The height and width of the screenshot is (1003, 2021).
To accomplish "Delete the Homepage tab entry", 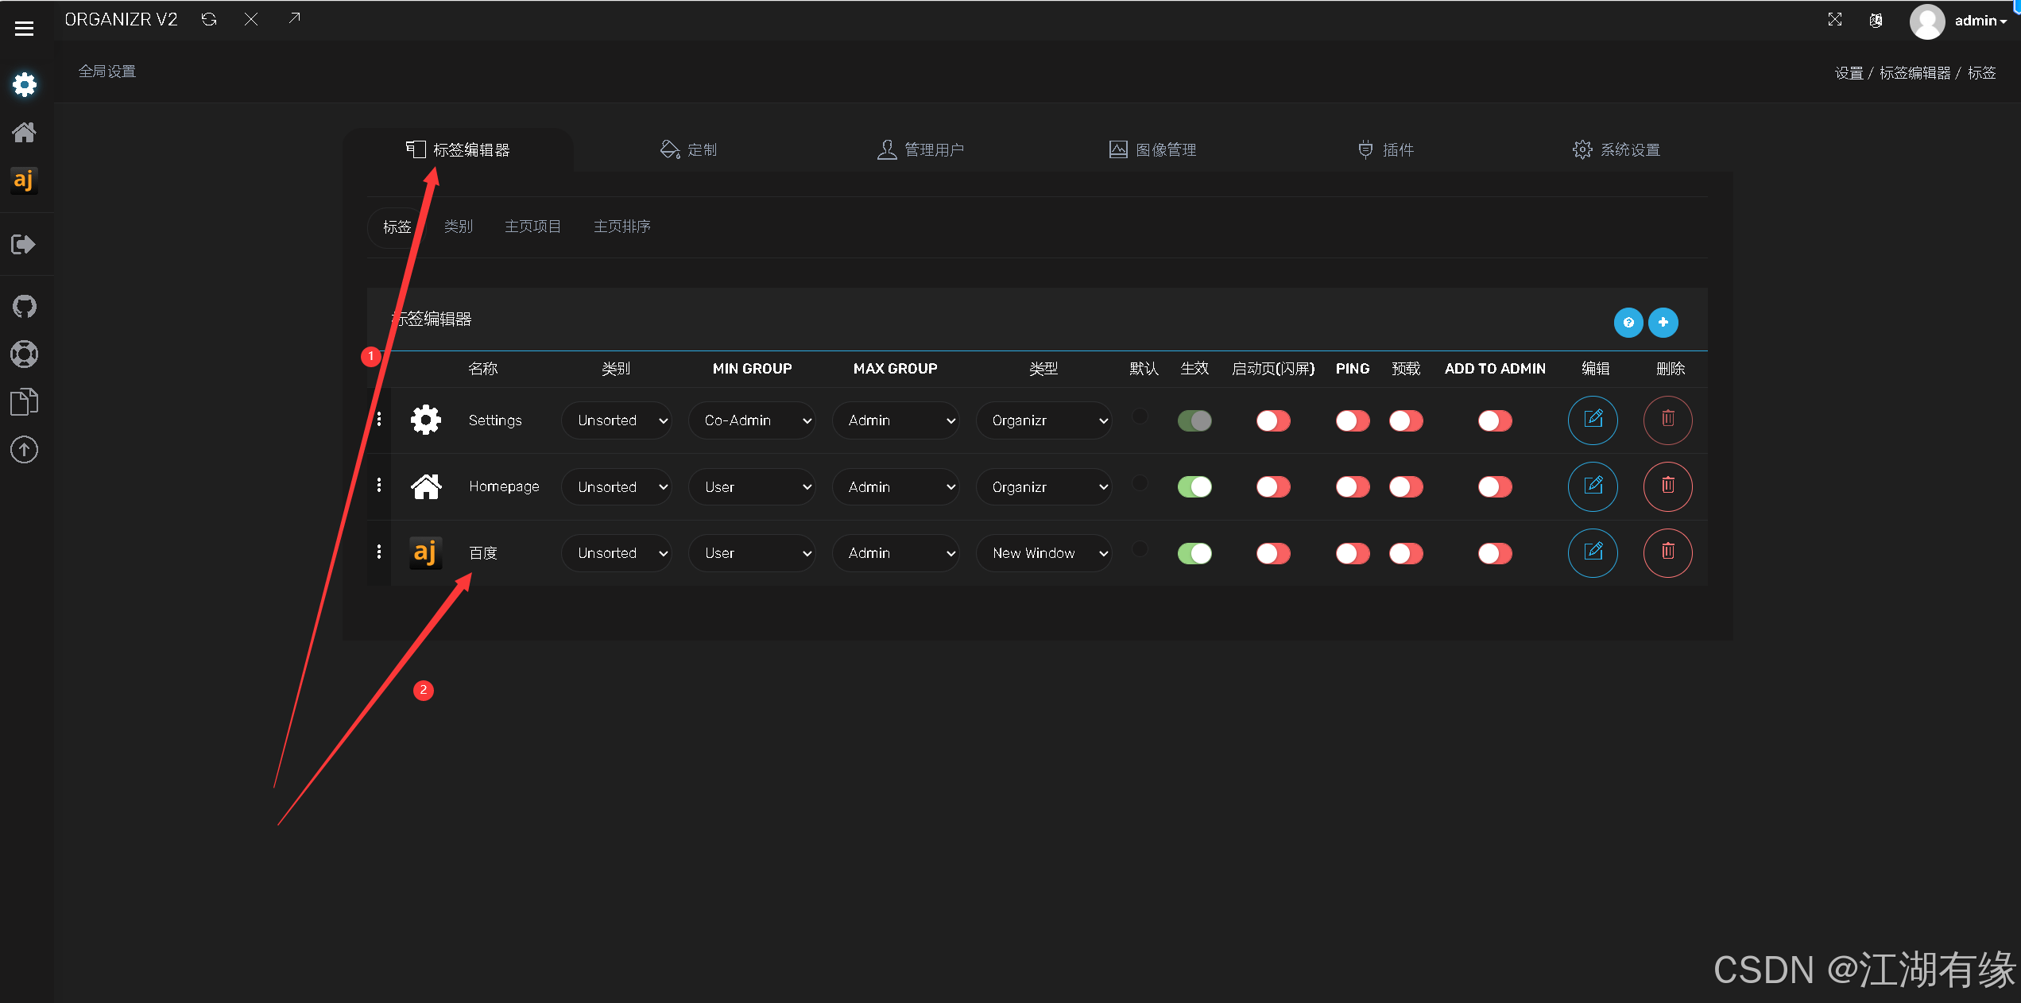I will point(1667,486).
